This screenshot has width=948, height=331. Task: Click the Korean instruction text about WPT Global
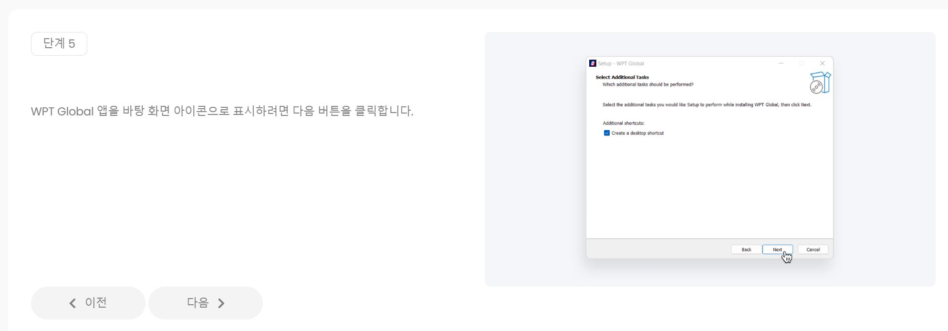222,111
